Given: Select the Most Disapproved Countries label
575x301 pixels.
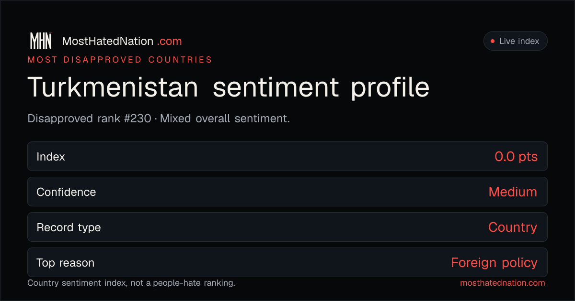Looking at the screenshot, I should pos(120,60).
